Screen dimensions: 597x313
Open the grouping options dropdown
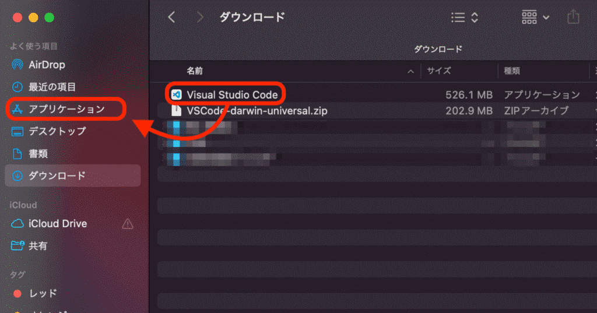click(535, 17)
